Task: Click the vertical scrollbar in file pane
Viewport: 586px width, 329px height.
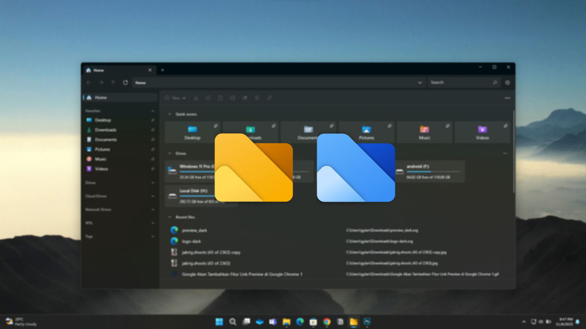Action: [514, 152]
